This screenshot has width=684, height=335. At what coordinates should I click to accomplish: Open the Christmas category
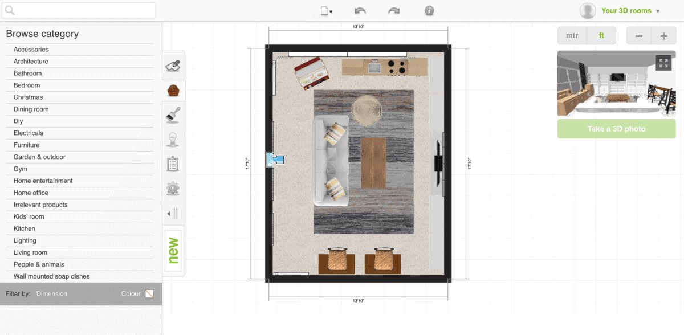(28, 97)
